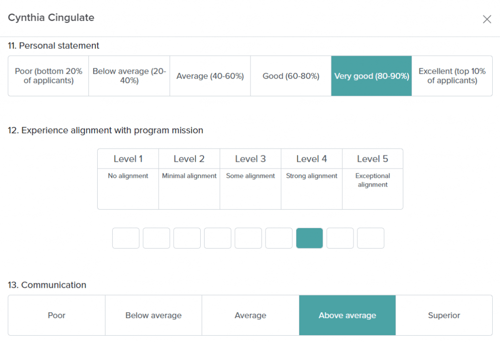This screenshot has height=342, width=500.
Task: Click the Level 4 Strong alignment column
Action: 312,179
